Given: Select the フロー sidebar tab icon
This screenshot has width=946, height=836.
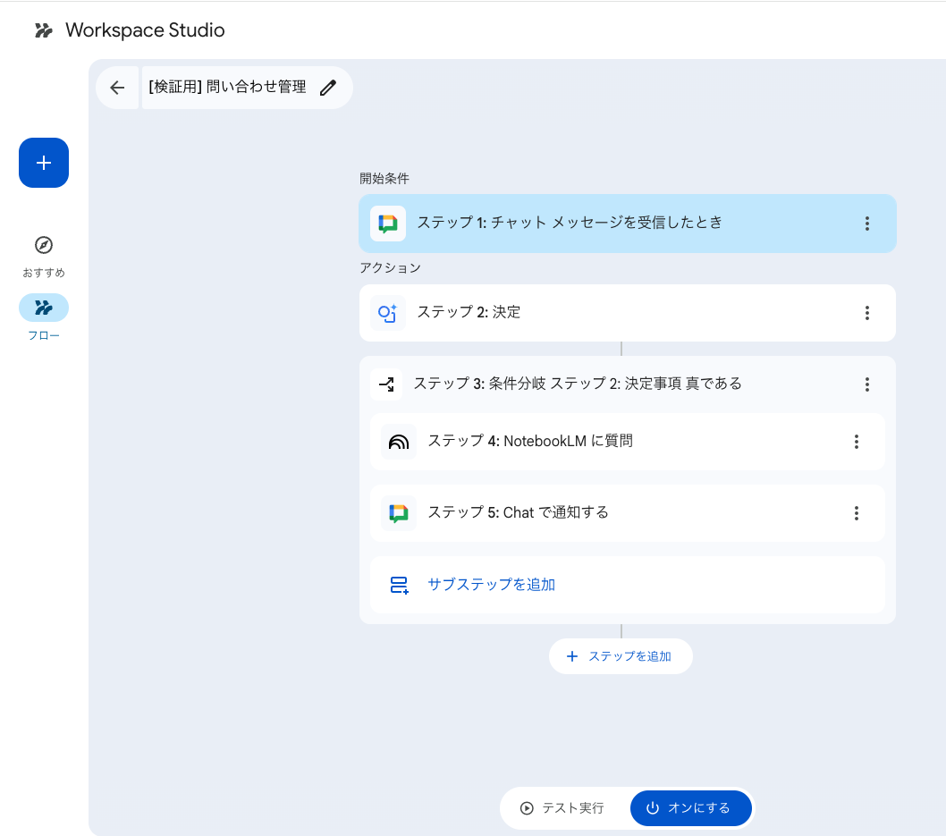Looking at the screenshot, I should point(44,308).
